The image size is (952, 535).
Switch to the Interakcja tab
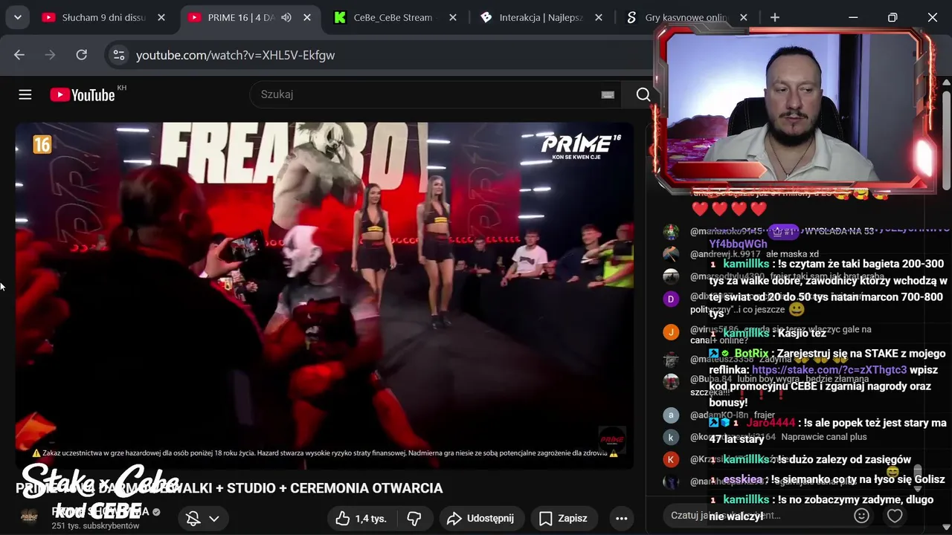(x=539, y=17)
